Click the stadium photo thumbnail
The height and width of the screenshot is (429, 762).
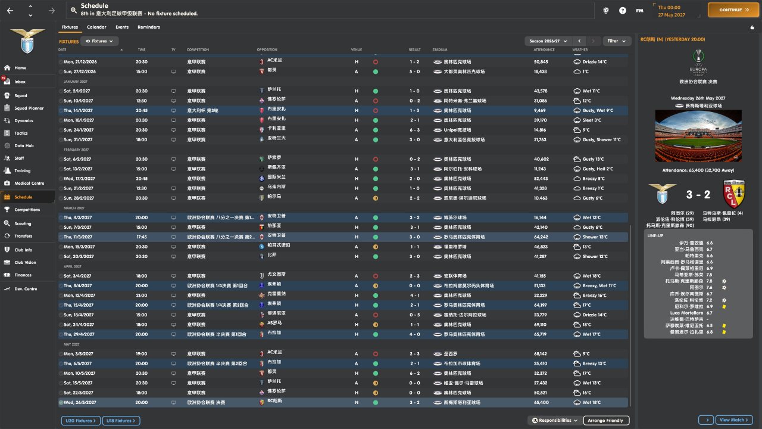point(699,136)
